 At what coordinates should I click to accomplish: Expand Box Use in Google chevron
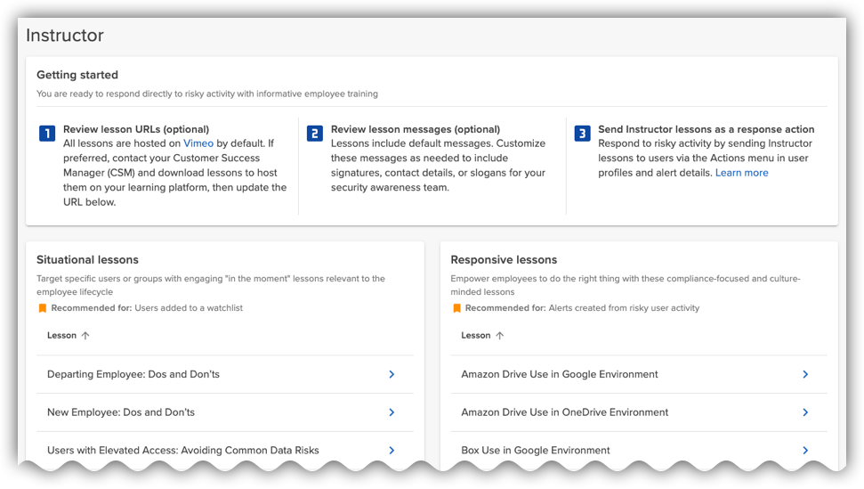(805, 450)
